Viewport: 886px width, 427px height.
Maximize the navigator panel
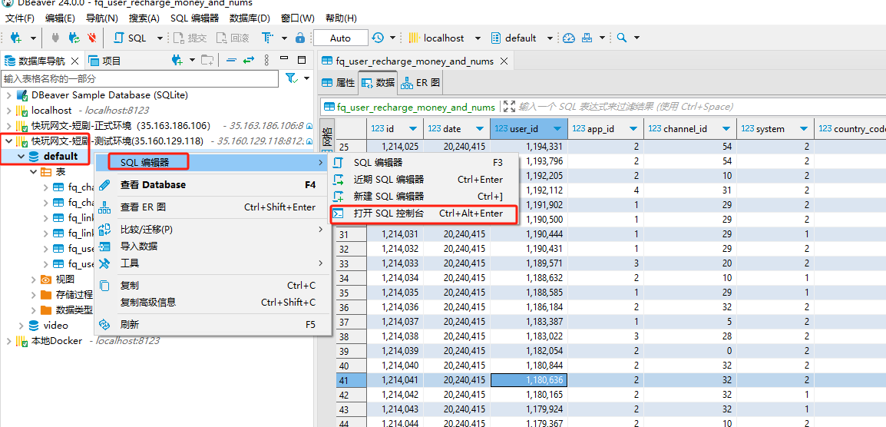pos(302,59)
